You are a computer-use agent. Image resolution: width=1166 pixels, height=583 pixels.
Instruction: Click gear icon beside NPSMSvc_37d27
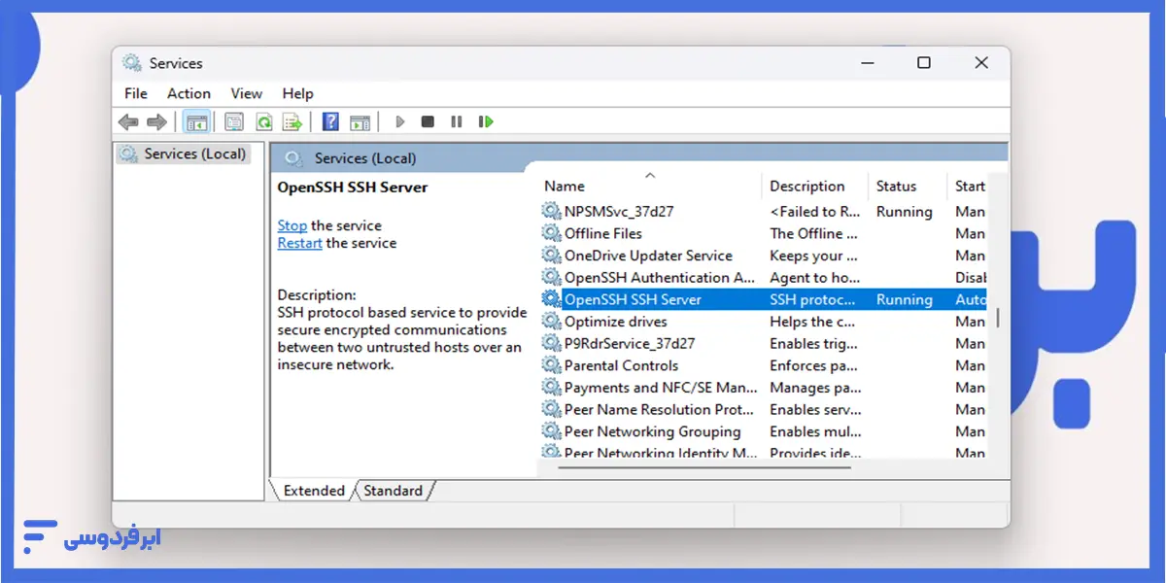tap(551, 211)
